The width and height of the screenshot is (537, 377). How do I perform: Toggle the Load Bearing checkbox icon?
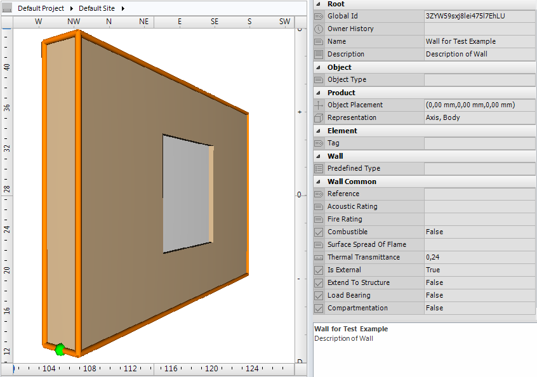click(x=319, y=295)
